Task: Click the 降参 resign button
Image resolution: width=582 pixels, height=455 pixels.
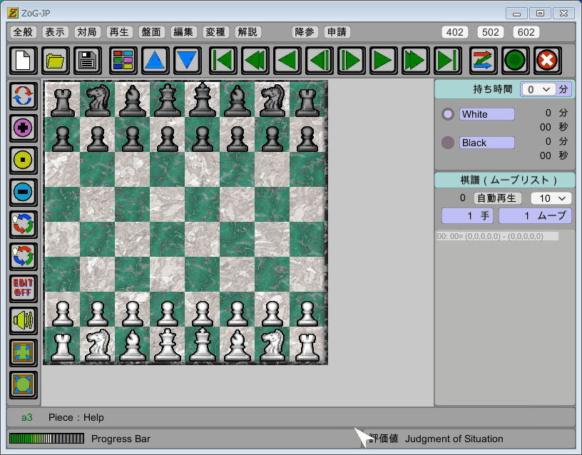Action: [305, 32]
